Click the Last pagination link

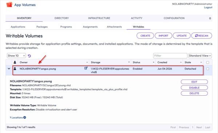pyautogui.click(x=207, y=127)
